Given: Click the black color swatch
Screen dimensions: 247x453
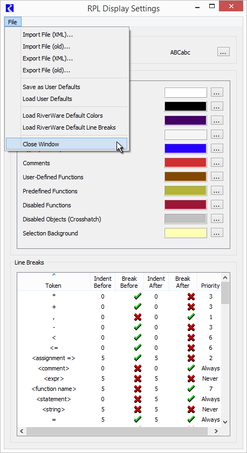Looking at the screenshot, I should (x=186, y=106).
